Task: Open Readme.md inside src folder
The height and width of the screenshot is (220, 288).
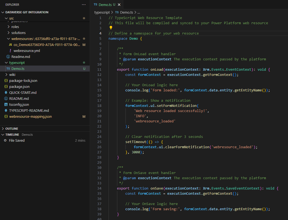Action: (45, 57)
